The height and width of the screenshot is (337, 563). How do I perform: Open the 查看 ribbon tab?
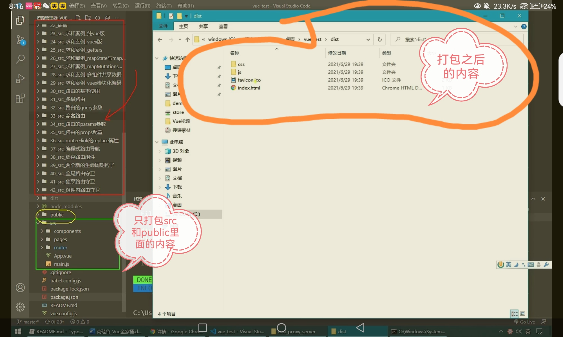point(223,26)
